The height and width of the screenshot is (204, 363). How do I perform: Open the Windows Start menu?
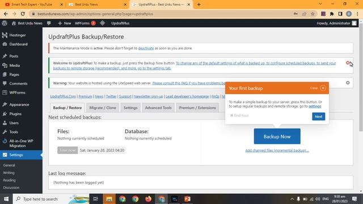click(x=6, y=199)
